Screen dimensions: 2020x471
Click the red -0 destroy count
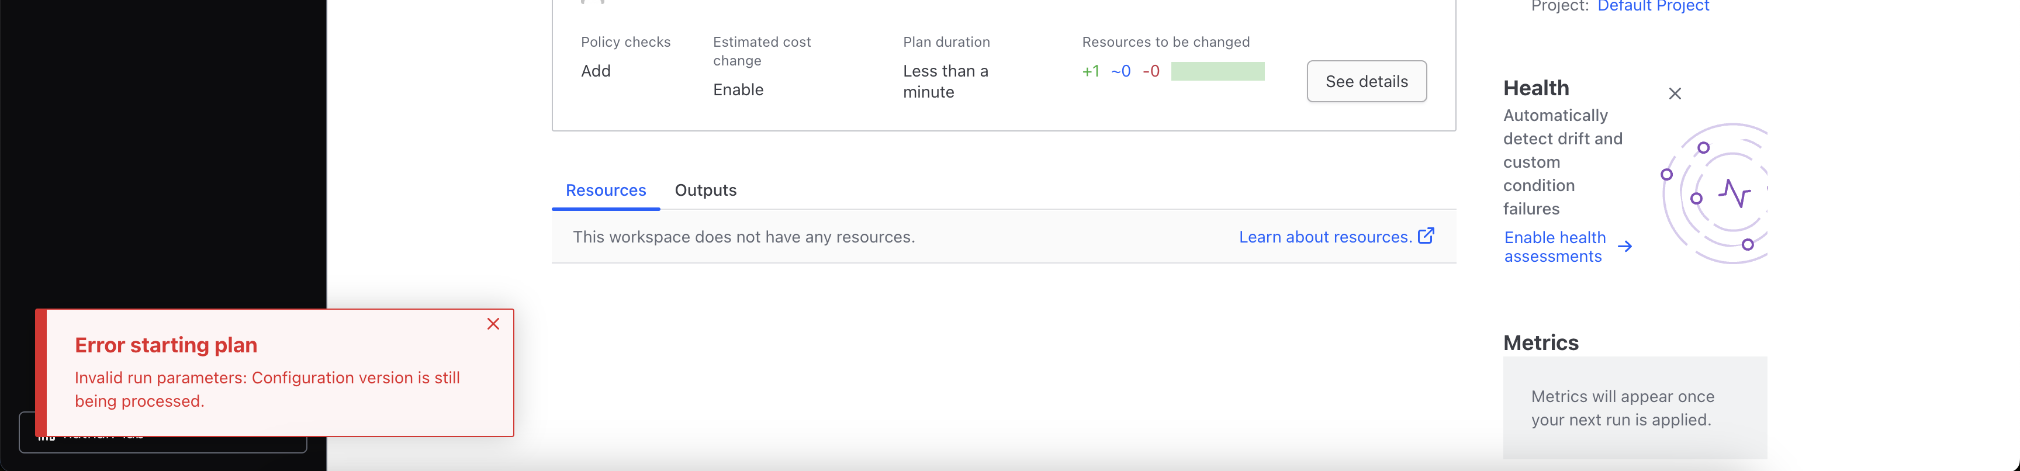(1150, 71)
